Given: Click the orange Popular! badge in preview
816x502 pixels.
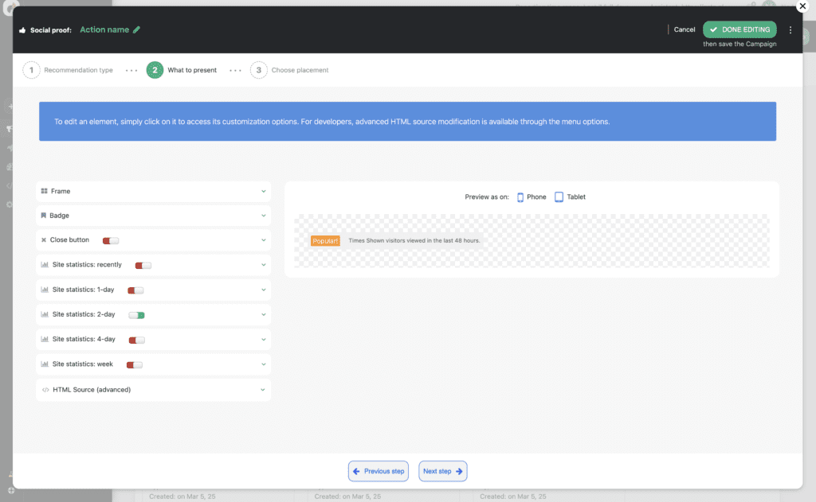Looking at the screenshot, I should pos(325,240).
